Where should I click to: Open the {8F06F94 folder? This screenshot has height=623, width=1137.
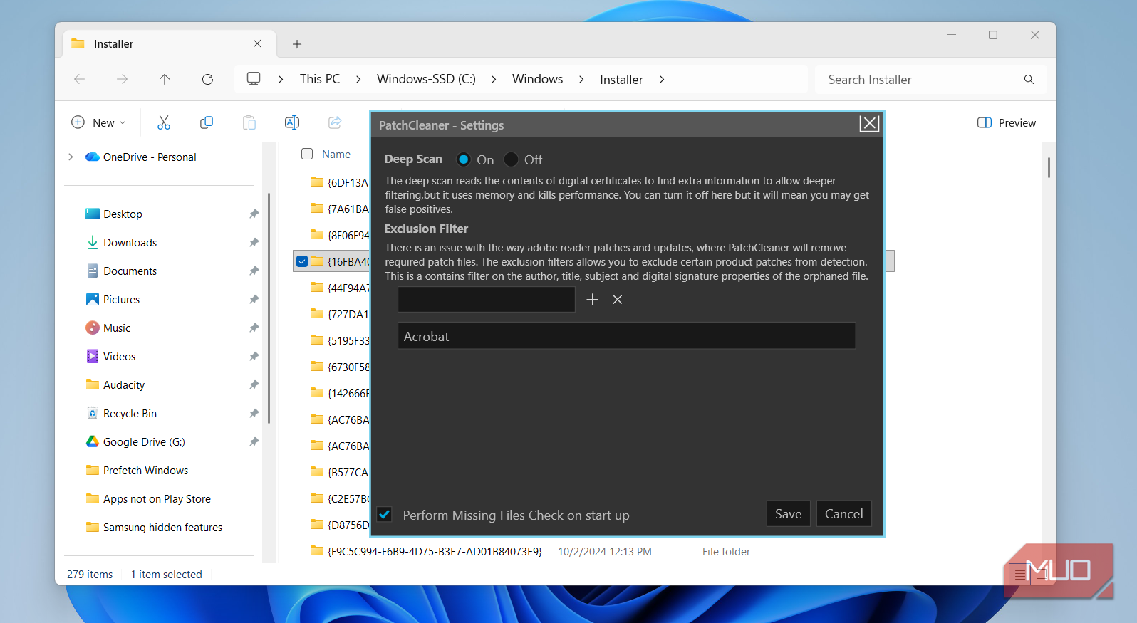tap(340, 235)
